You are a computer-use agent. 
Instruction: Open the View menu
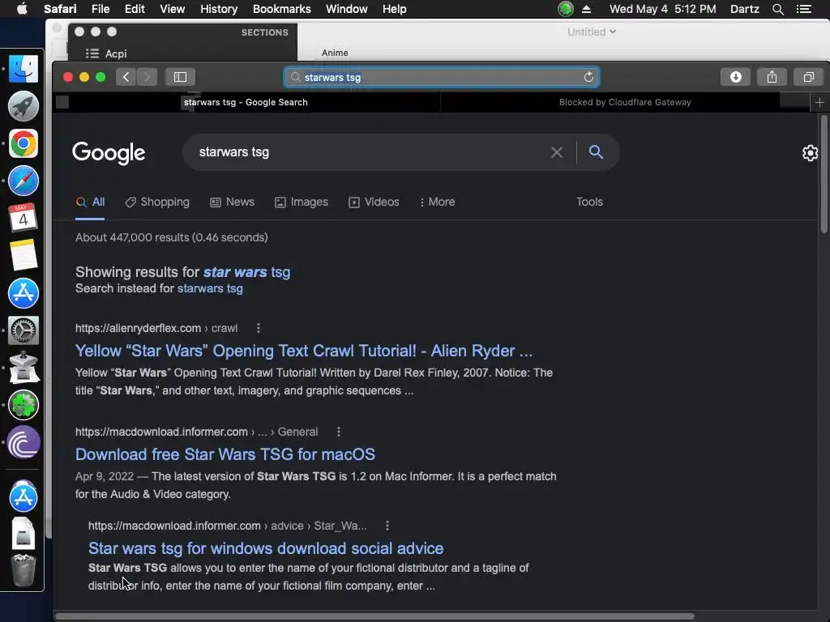pos(173,9)
